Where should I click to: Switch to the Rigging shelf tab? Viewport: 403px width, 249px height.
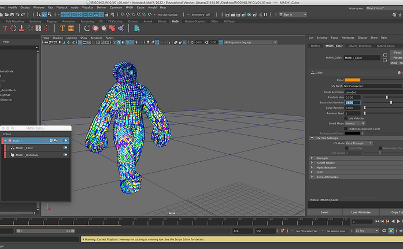tap(51, 21)
